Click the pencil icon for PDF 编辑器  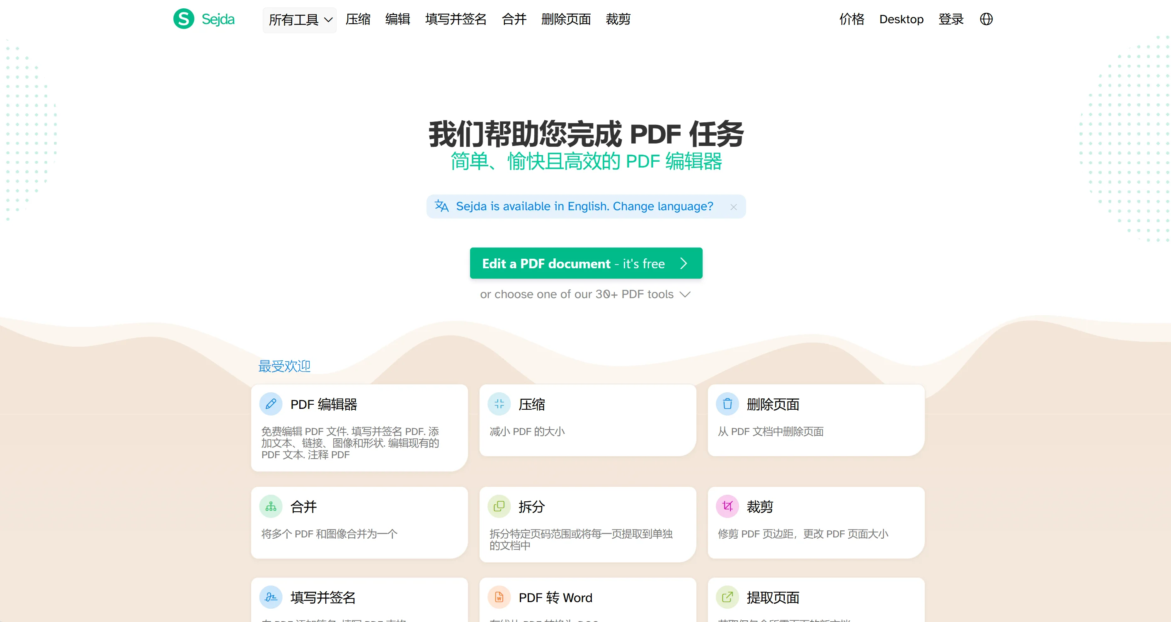[x=271, y=404]
